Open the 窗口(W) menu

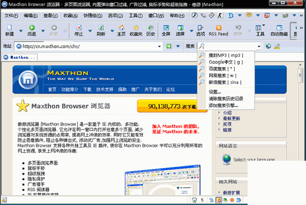[x=156, y=16]
